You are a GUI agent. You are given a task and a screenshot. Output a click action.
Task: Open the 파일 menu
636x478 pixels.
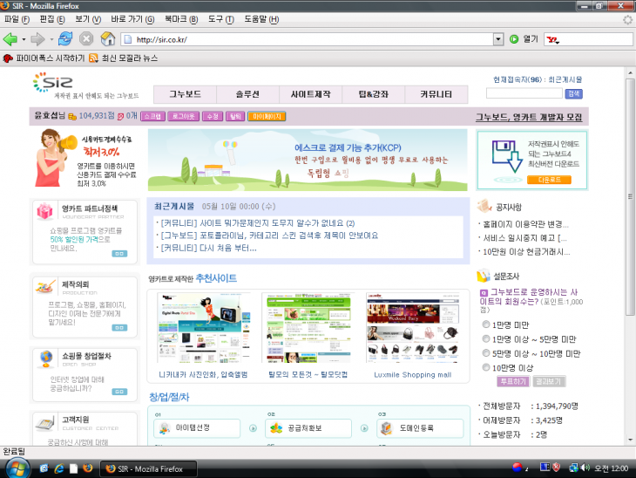tap(17, 19)
